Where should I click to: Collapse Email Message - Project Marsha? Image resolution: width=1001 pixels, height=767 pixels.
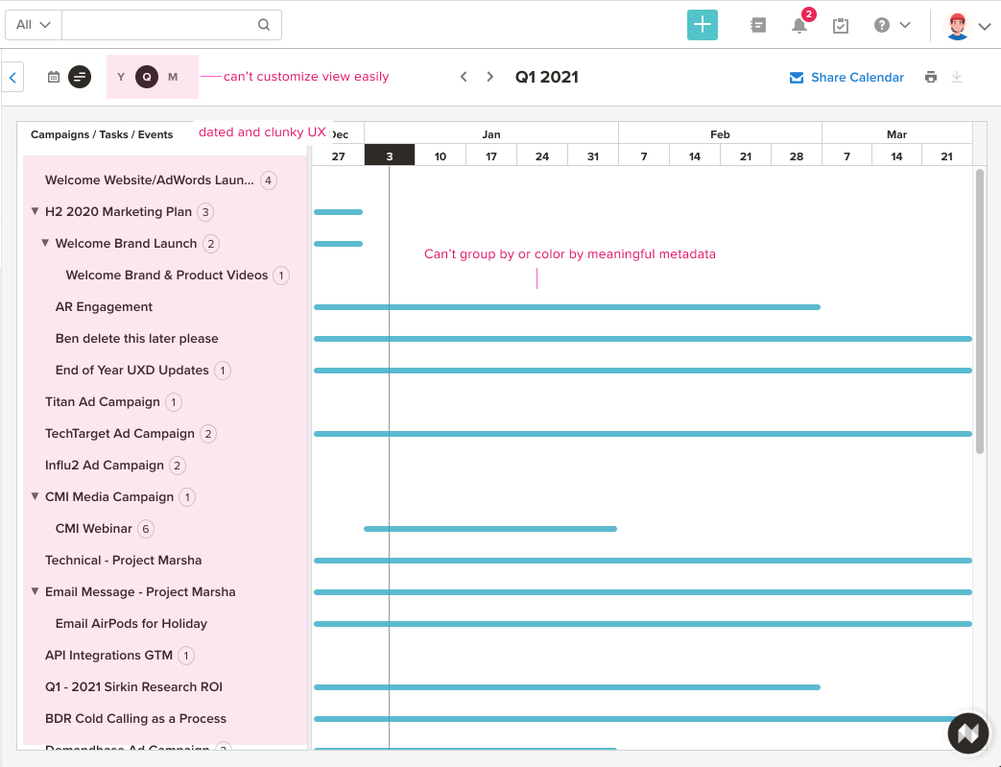click(36, 591)
